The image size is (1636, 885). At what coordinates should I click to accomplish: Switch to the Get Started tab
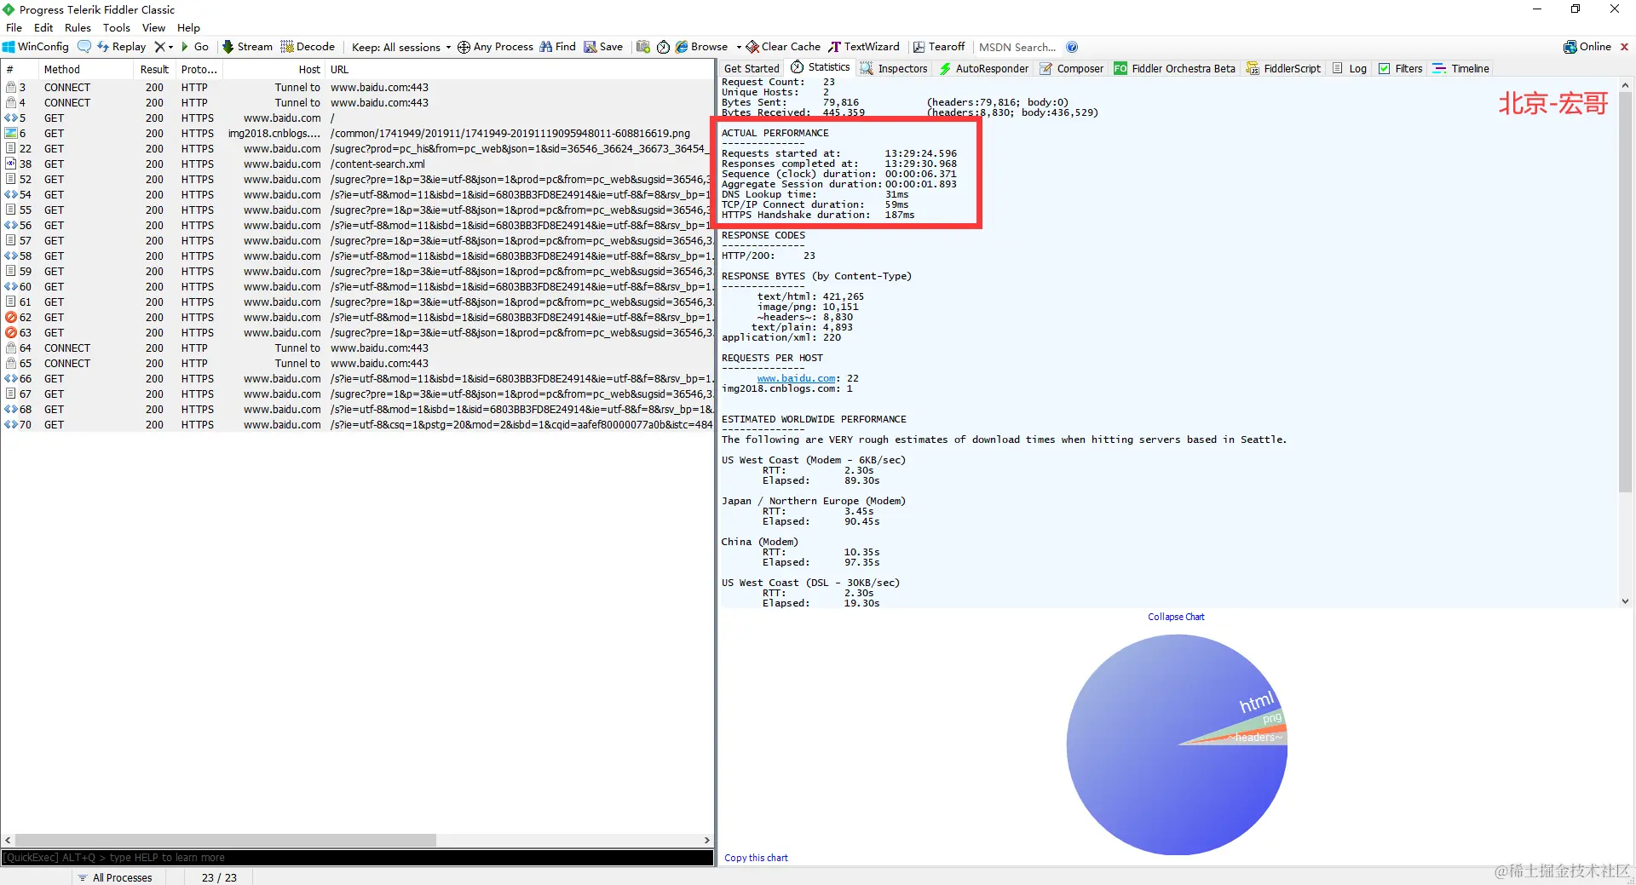752,69
